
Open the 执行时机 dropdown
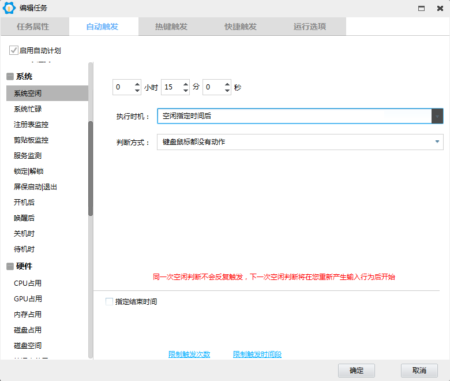tap(437, 116)
